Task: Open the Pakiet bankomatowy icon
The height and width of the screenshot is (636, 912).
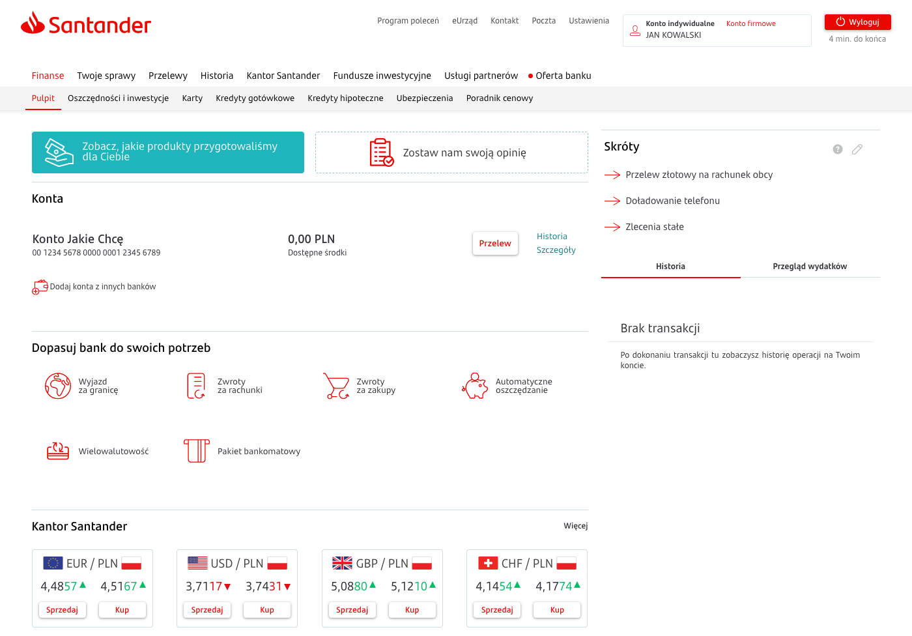Action: pos(196,451)
